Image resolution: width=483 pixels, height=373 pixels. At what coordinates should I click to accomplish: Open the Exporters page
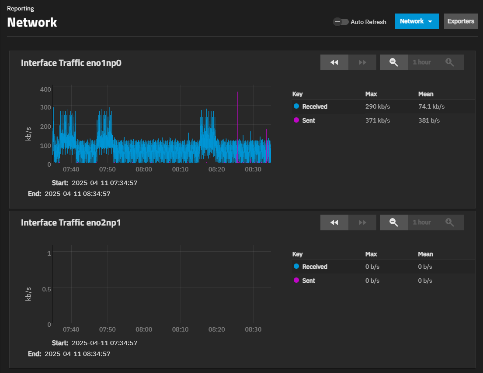pos(461,21)
